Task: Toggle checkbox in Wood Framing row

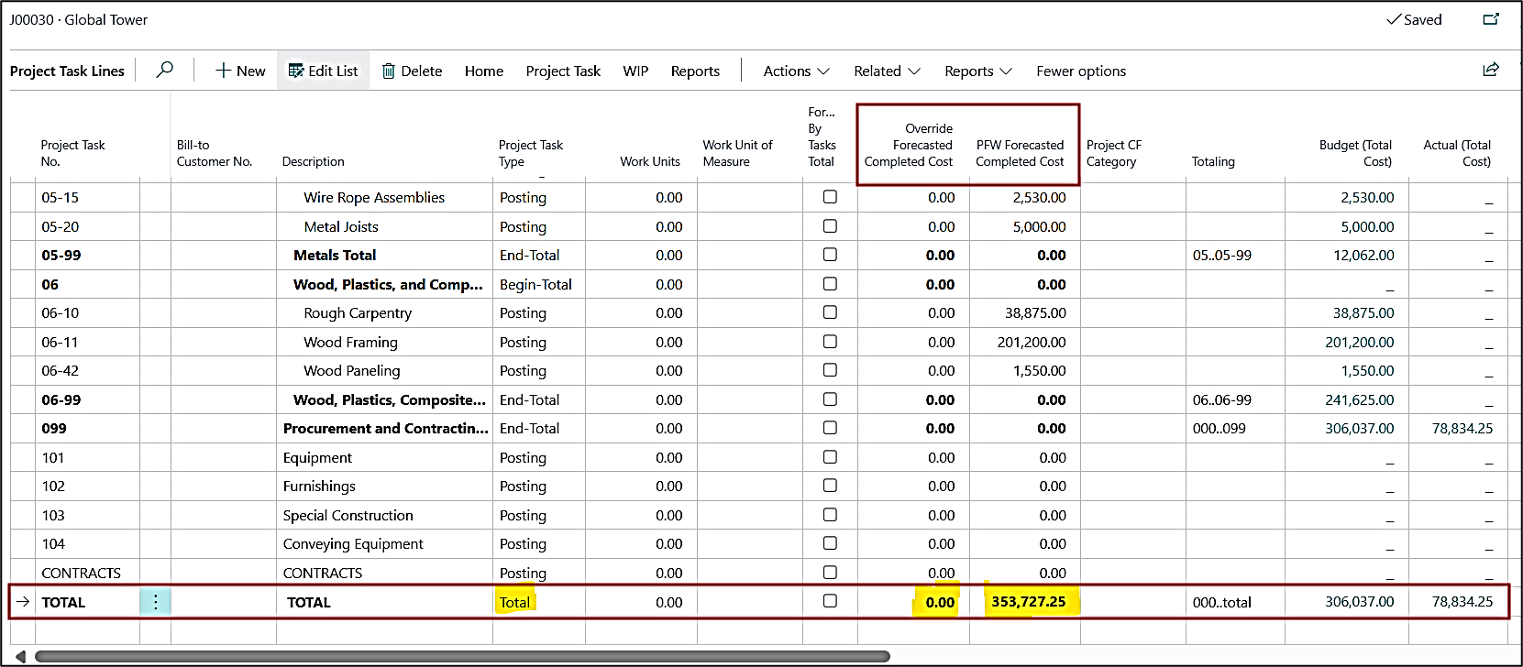Action: (830, 341)
